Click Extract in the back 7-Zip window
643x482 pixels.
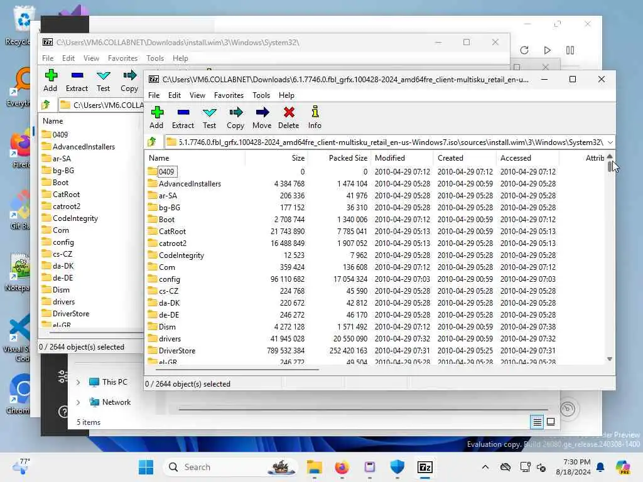click(77, 80)
